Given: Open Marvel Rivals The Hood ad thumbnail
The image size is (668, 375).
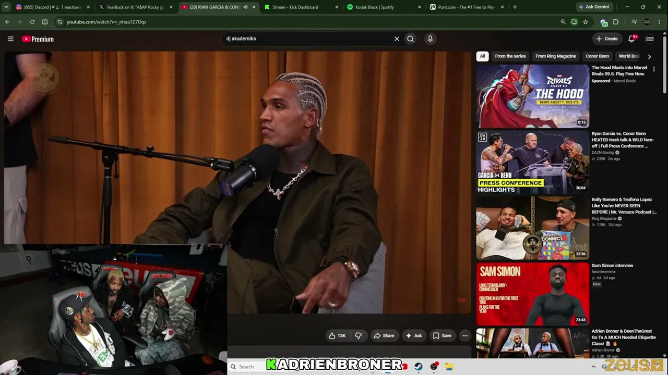Looking at the screenshot, I should point(533,96).
